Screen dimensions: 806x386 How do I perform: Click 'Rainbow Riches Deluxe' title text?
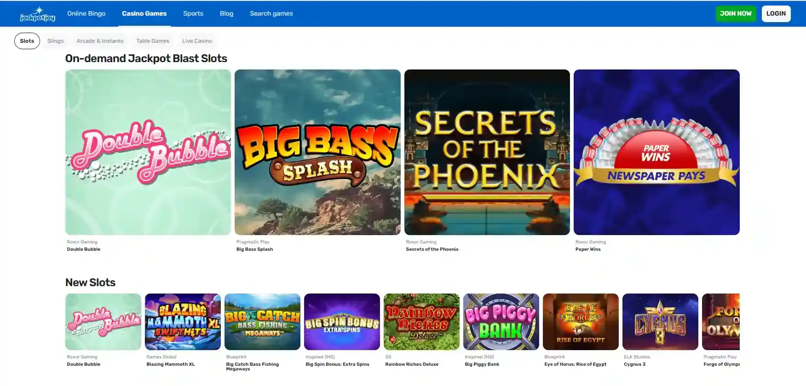pos(412,364)
